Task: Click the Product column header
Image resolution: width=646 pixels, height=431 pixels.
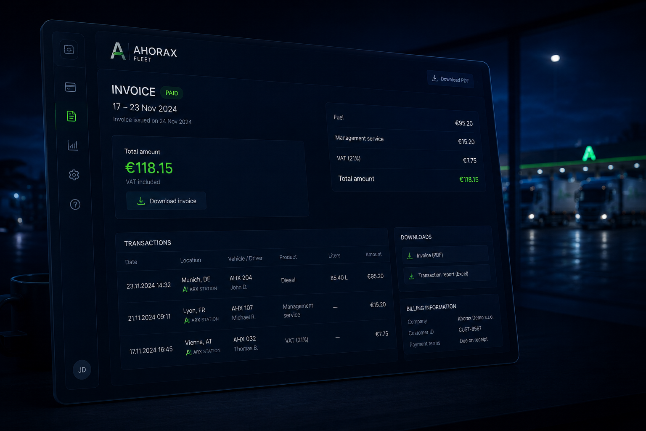Action: [288, 257]
